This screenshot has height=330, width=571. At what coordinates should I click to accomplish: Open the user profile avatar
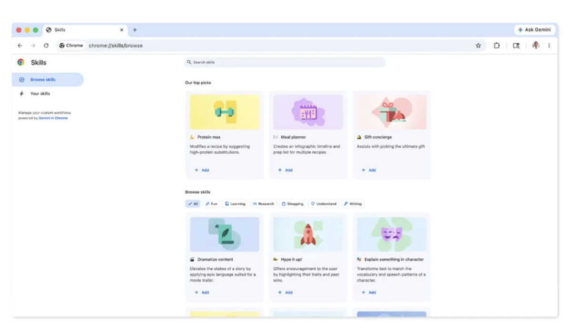pyautogui.click(x=536, y=46)
